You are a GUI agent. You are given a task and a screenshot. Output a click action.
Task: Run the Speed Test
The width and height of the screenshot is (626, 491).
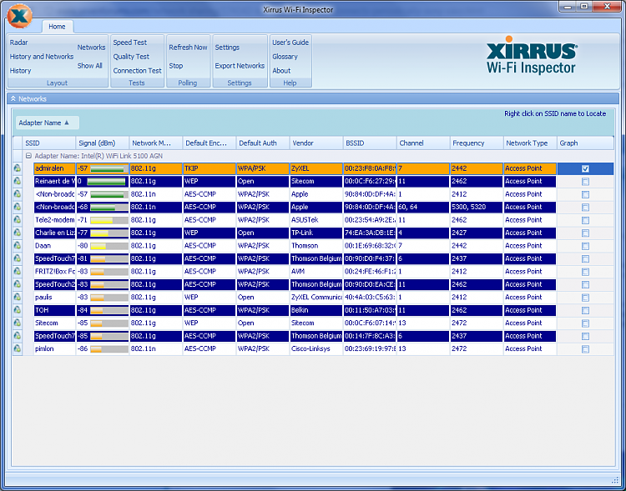pyautogui.click(x=129, y=43)
